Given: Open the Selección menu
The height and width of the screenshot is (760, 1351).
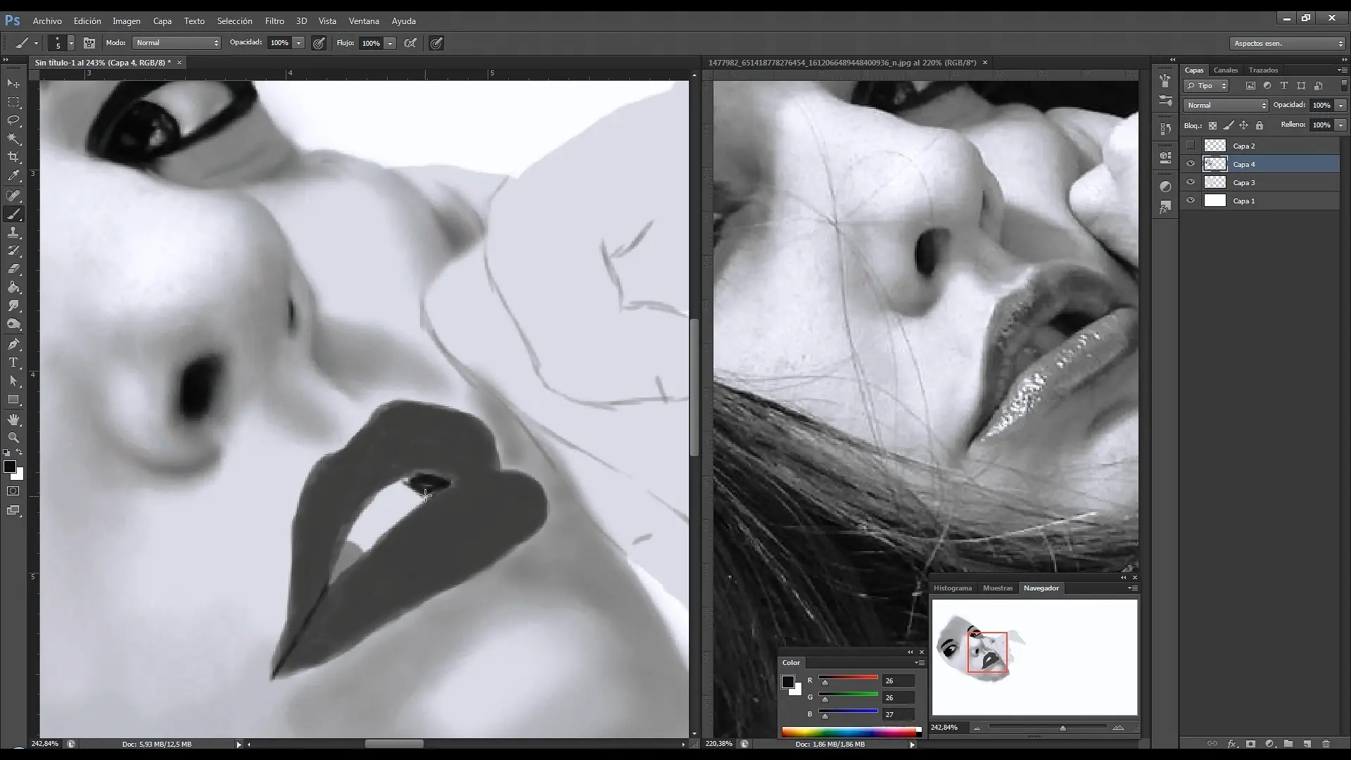Looking at the screenshot, I should pyautogui.click(x=234, y=21).
